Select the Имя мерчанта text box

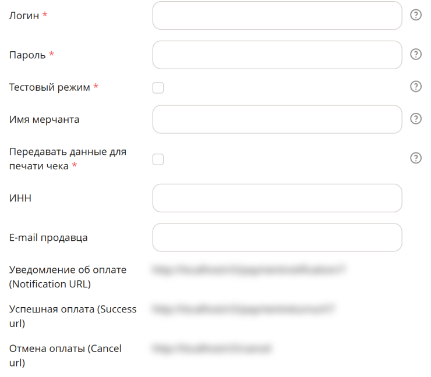coord(277,119)
